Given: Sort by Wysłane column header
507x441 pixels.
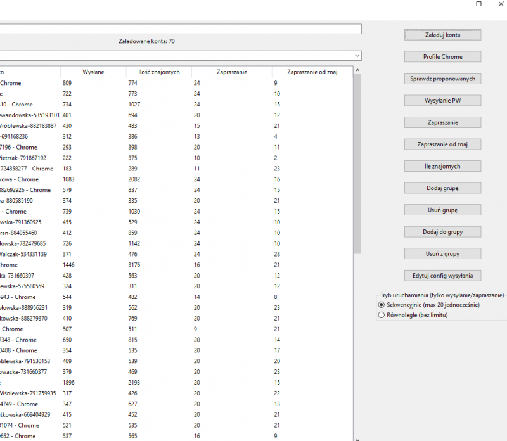Looking at the screenshot, I should click(93, 72).
